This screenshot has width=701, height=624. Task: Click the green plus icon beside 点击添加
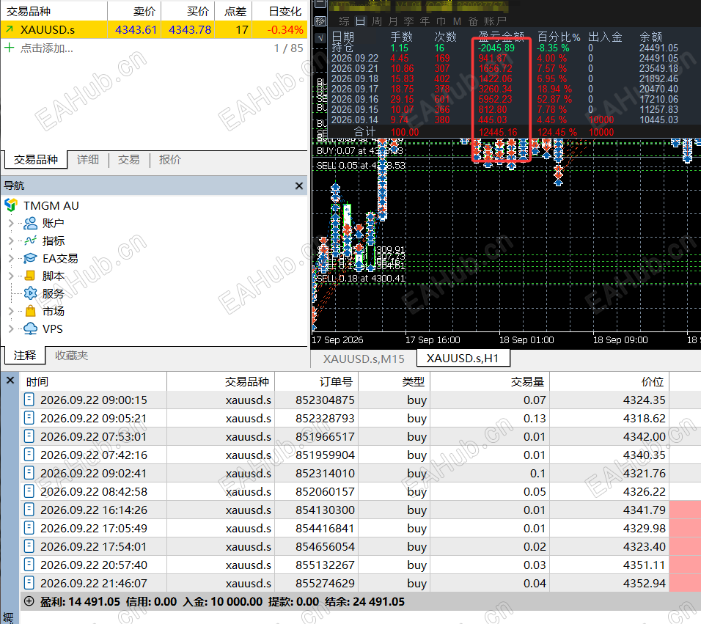point(9,48)
